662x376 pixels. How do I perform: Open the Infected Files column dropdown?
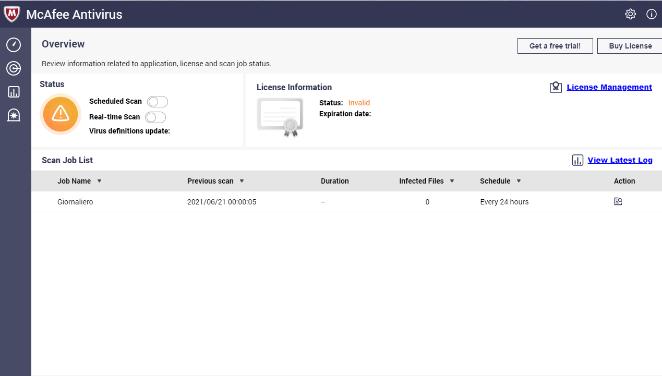pos(452,181)
